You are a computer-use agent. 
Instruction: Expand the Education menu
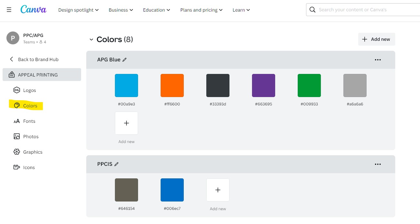tap(157, 10)
